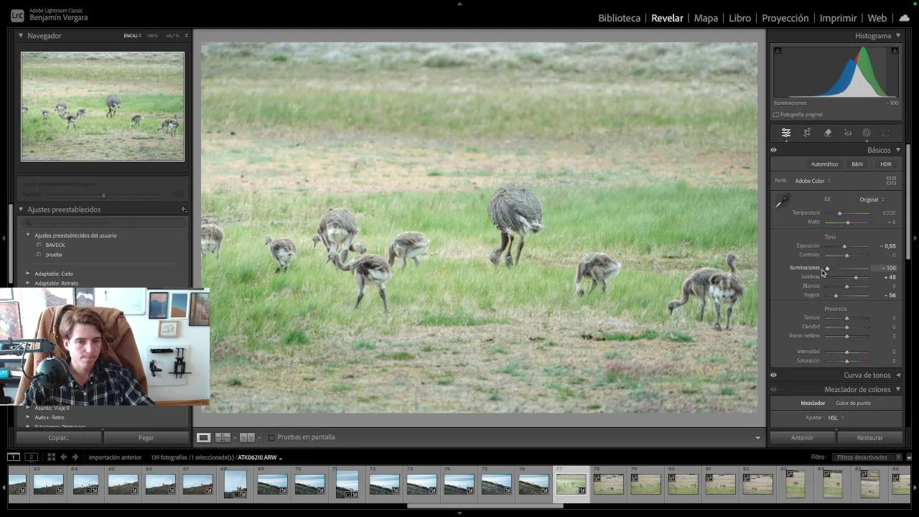
Task: Switch to the Mapa module
Action: 706,18
